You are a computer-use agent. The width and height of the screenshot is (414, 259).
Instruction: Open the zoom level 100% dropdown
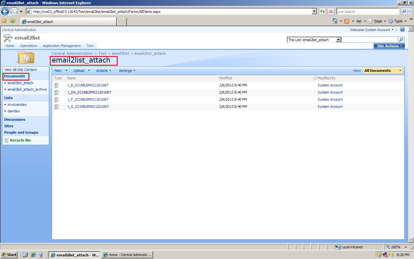[406, 247]
